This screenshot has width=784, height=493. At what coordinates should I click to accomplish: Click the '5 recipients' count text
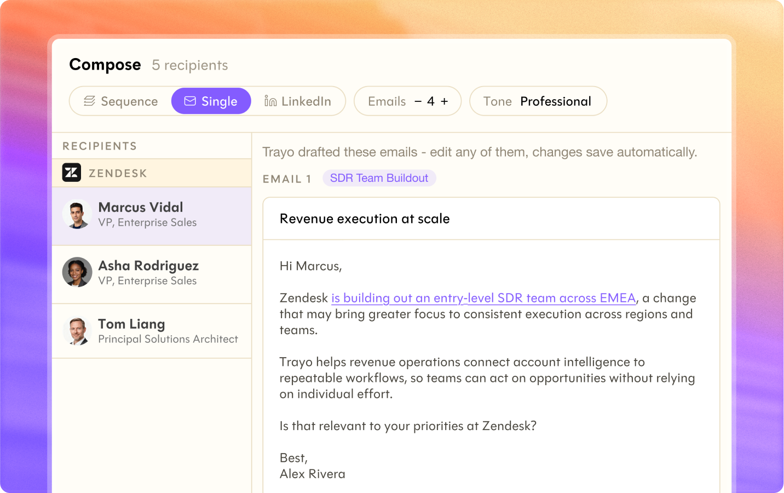pos(190,65)
